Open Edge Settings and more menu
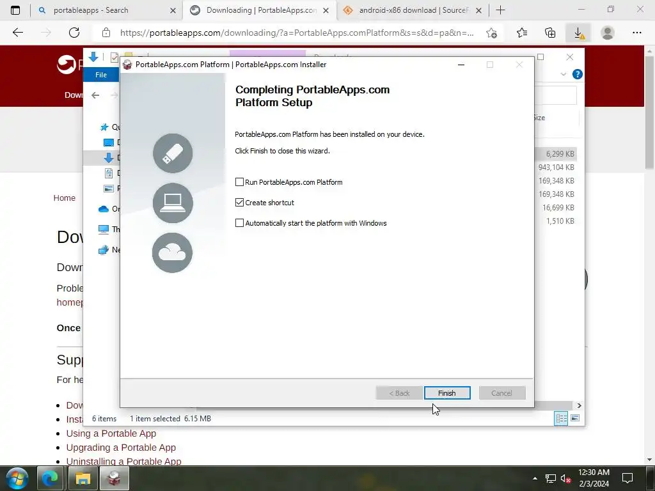 tap(637, 33)
